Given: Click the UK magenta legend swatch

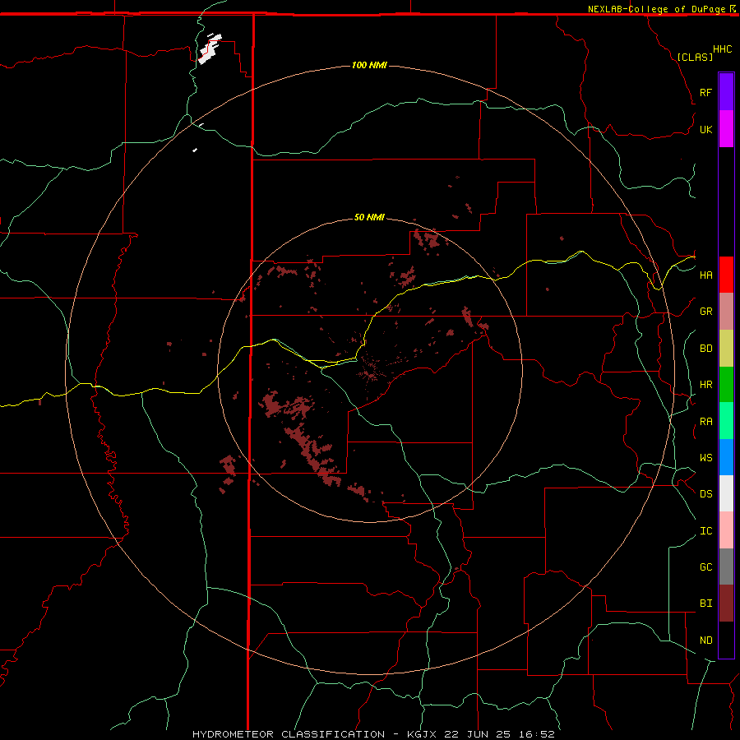Looking at the screenshot, I should [x=726, y=129].
